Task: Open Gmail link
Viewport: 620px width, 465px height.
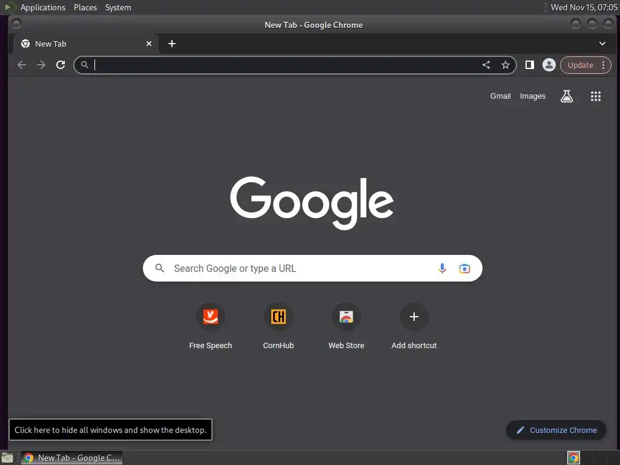Action: (500, 96)
